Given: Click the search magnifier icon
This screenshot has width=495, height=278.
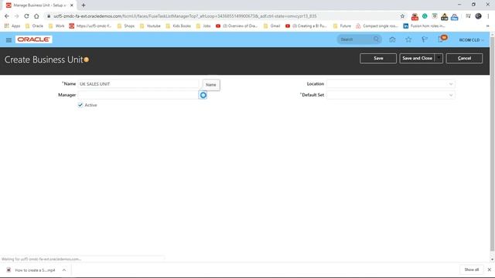Looking at the screenshot, I should [376, 39].
